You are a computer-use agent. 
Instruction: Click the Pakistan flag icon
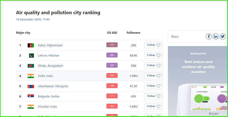[x=30, y=55]
